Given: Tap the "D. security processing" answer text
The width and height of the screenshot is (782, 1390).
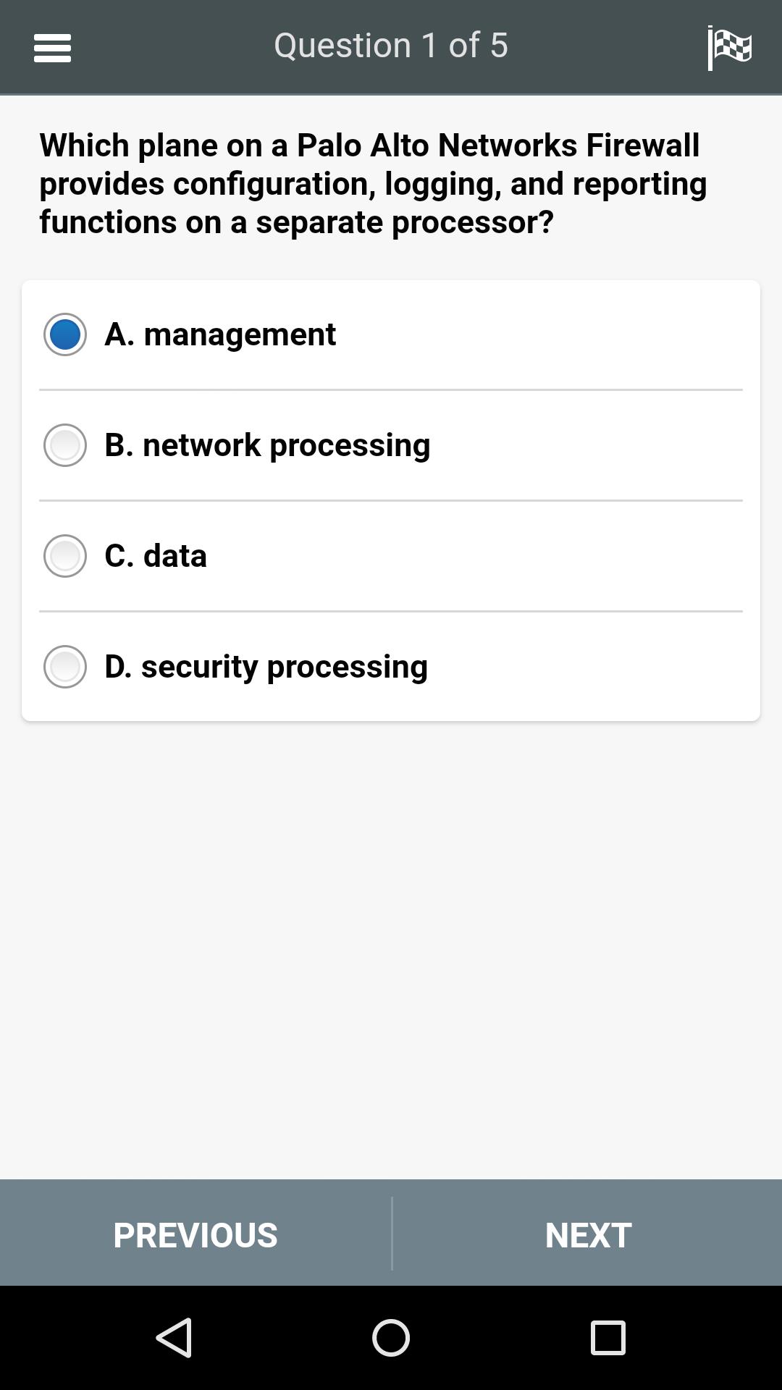Looking at the screenshot, I should [266, 667].
